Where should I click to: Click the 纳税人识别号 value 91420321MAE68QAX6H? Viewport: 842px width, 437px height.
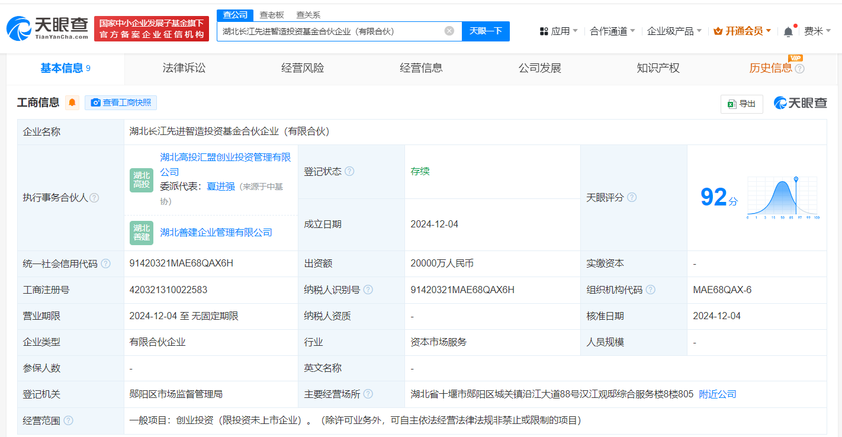[462, 290]
